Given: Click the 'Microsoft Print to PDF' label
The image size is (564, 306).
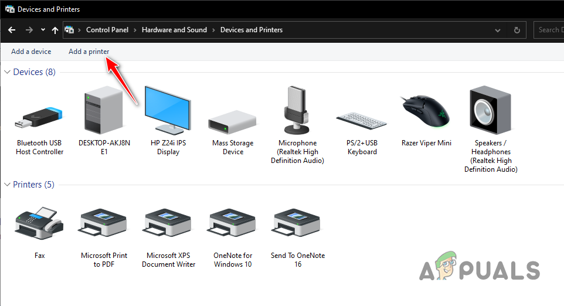Looking at the screenshot, I should [104, 260].
